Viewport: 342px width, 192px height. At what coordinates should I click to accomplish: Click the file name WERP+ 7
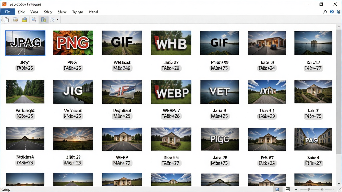point(171,111)
